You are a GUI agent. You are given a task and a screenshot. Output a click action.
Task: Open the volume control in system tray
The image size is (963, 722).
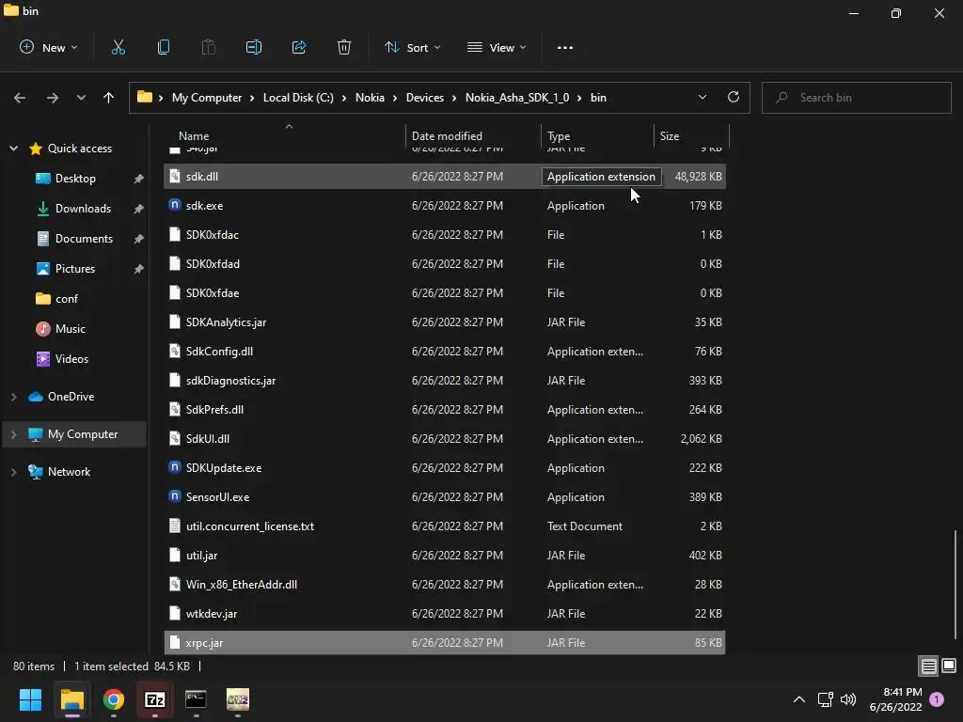[848, 699]
